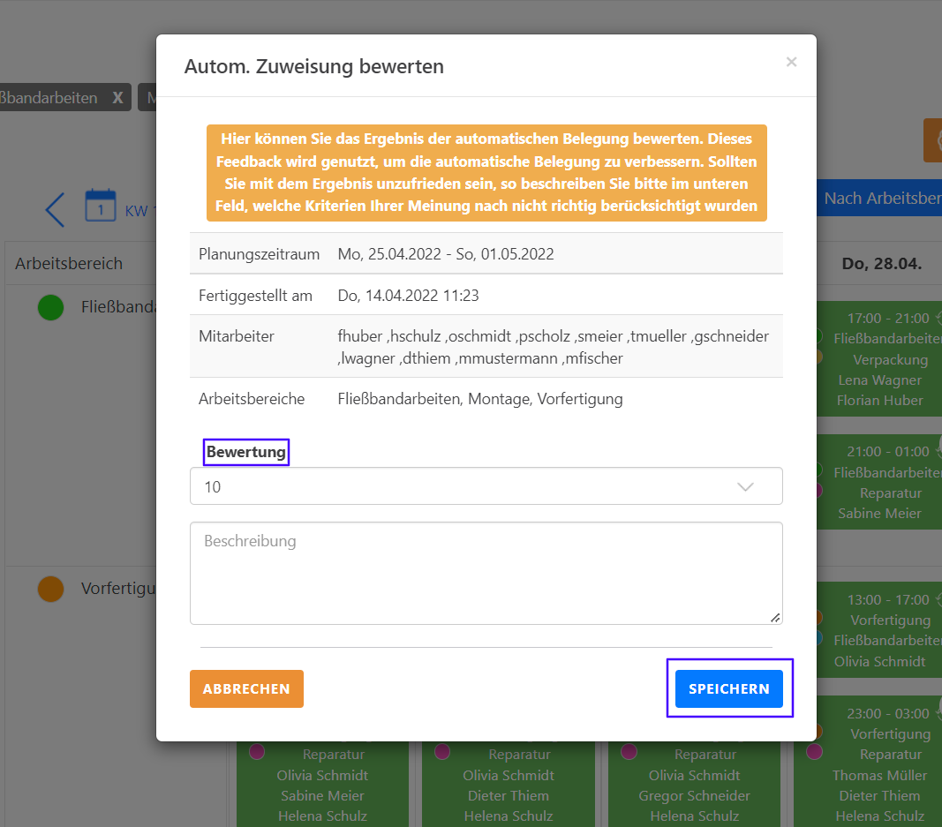Screen dimensions: 942x827
Task: Go to the previous week with the left arrow
Action: click(x=55, y=210)
